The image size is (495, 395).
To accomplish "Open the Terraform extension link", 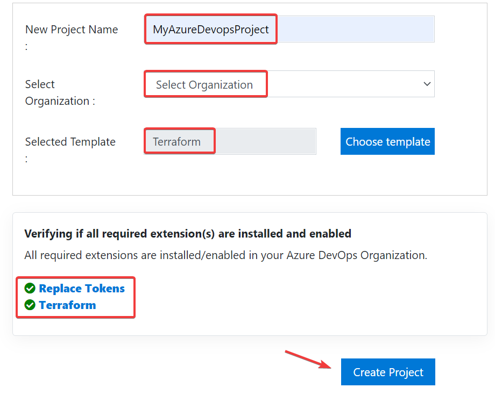I will point(67,305).
